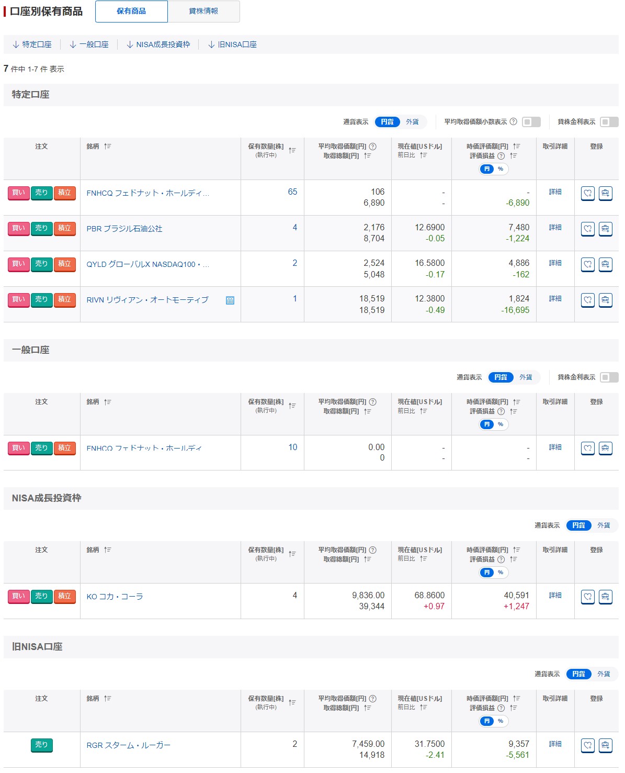Click 買い button for PBR ブラジル石油公社
625x773 pixels.
(x=19, y=229)
